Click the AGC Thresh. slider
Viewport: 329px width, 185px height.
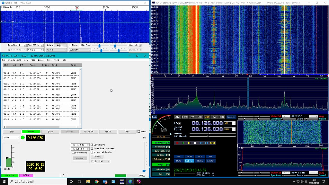212,136
